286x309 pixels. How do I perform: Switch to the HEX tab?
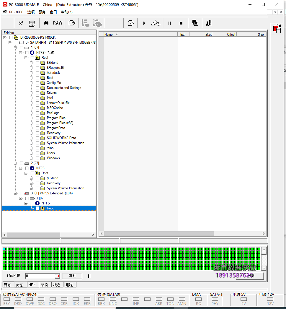(x=32, y=285)
